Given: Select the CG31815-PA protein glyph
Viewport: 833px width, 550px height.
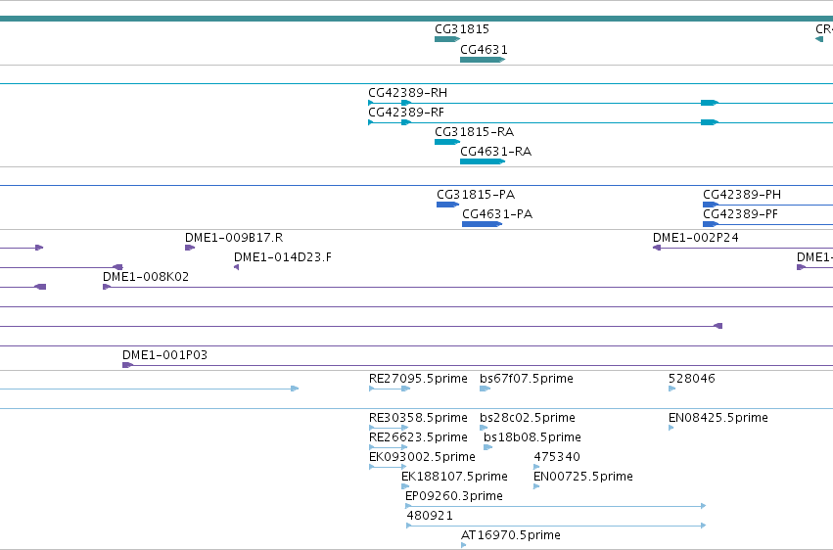Looking at the screenshot, I should [x=448, y=205].
